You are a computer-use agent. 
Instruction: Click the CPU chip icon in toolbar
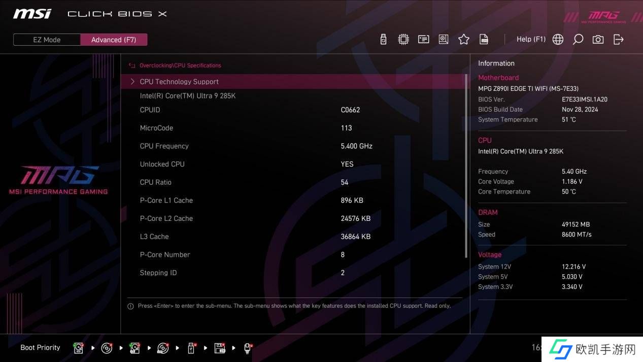tap(403, 40)
